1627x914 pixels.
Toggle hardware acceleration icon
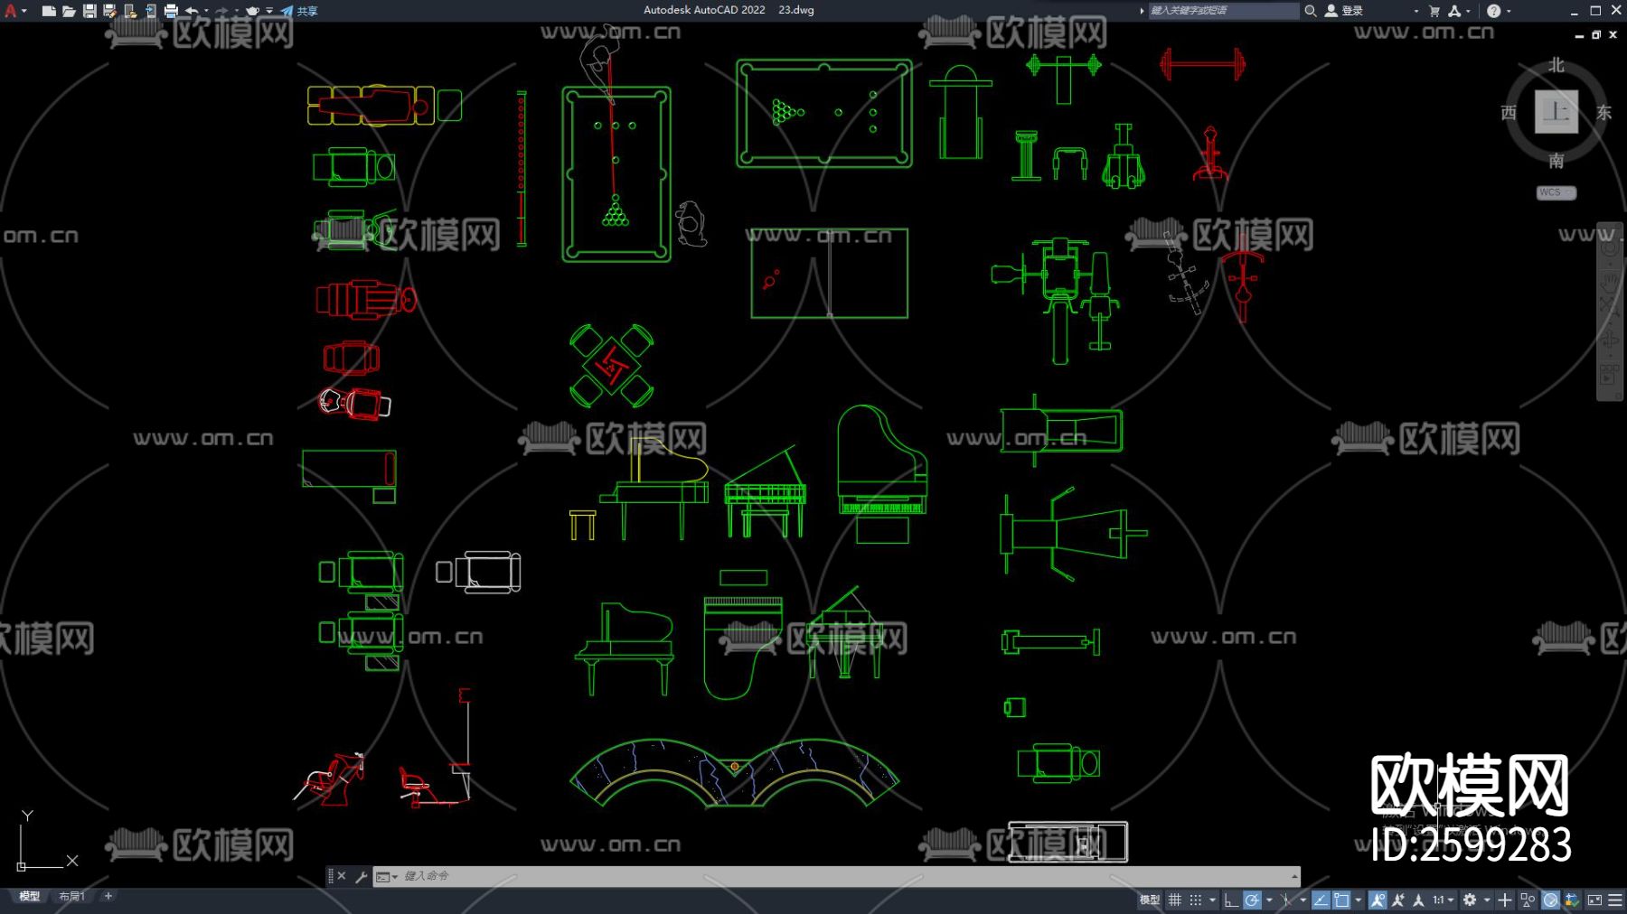(x=1550, y=900)
